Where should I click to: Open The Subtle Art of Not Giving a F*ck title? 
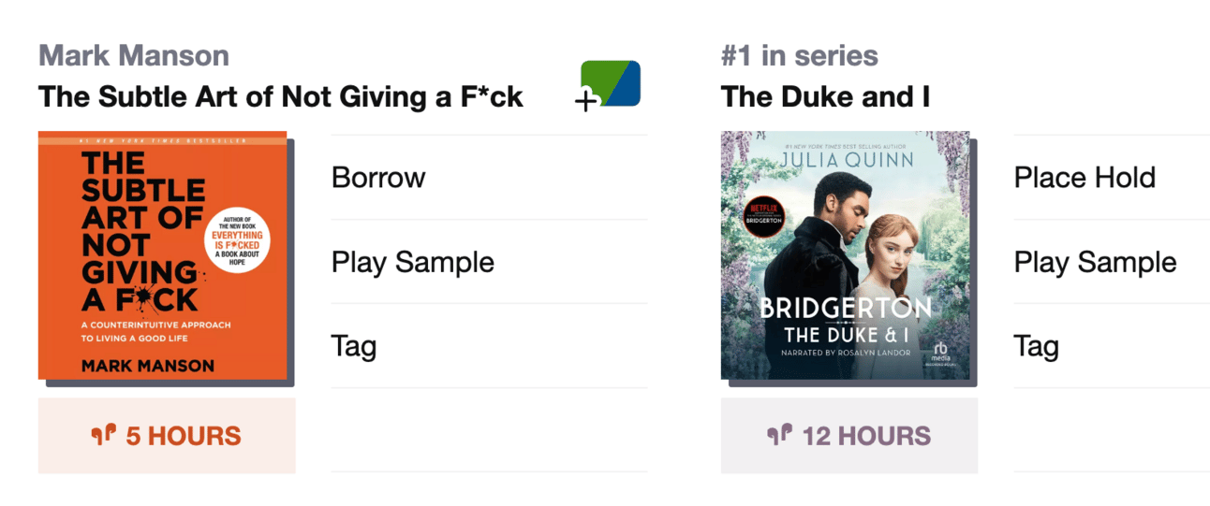click(281, 96)
